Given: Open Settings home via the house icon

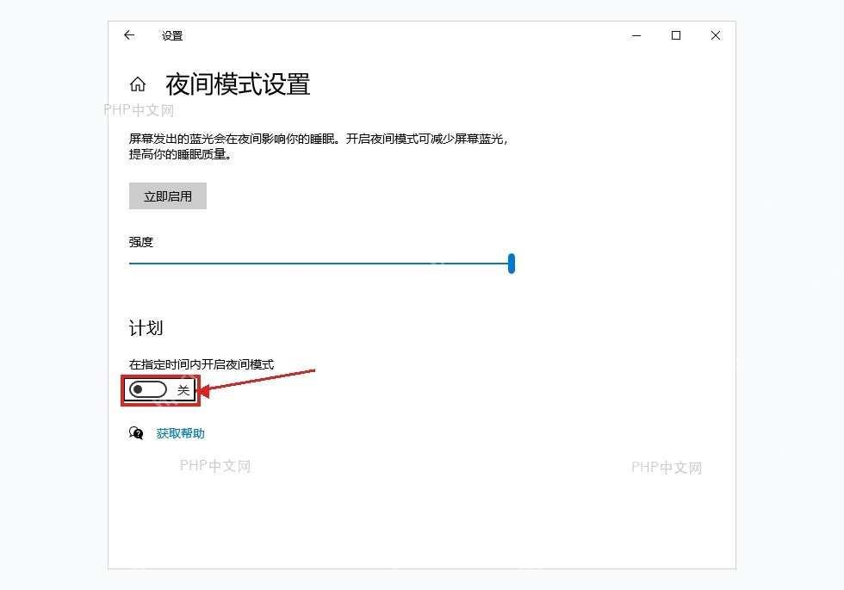Looking at the screenshot, I should click(x=138, y=84).
